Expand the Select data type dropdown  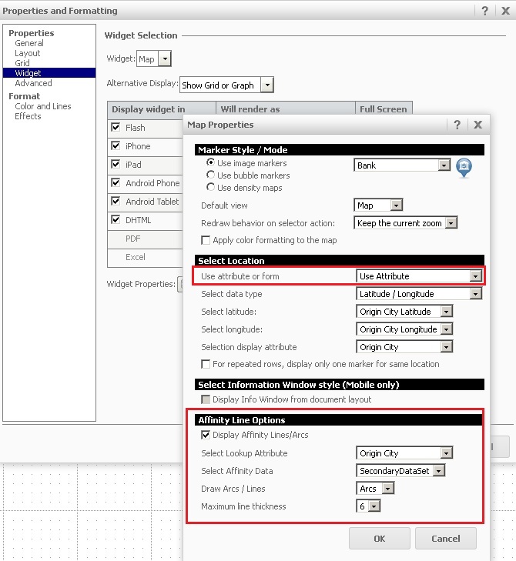475,294
